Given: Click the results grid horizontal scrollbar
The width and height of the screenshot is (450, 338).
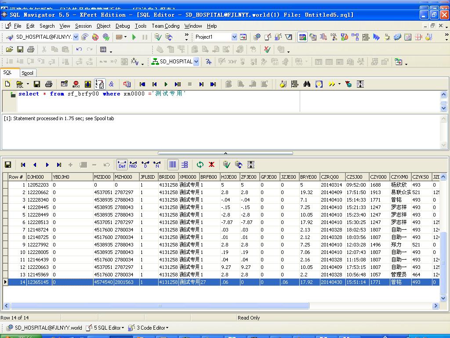Looking at the screenshot, I should [x=160, y=305].
